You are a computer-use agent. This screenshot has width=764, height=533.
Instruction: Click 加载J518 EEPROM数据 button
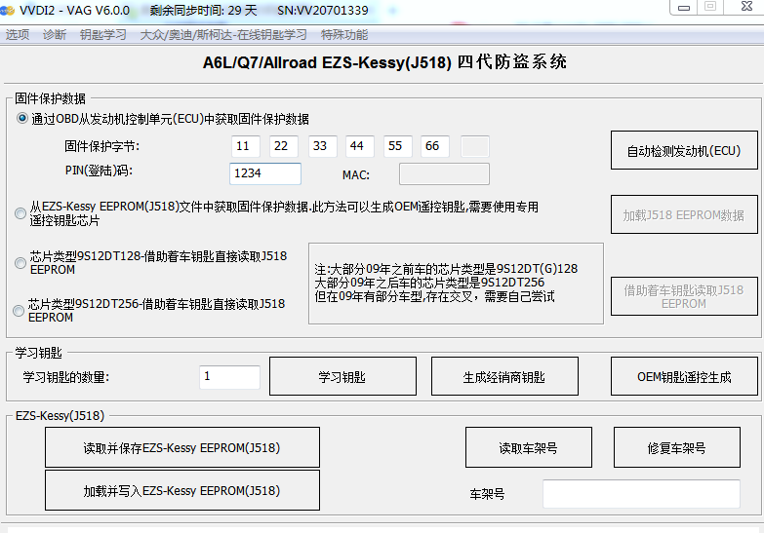(684, 214)
